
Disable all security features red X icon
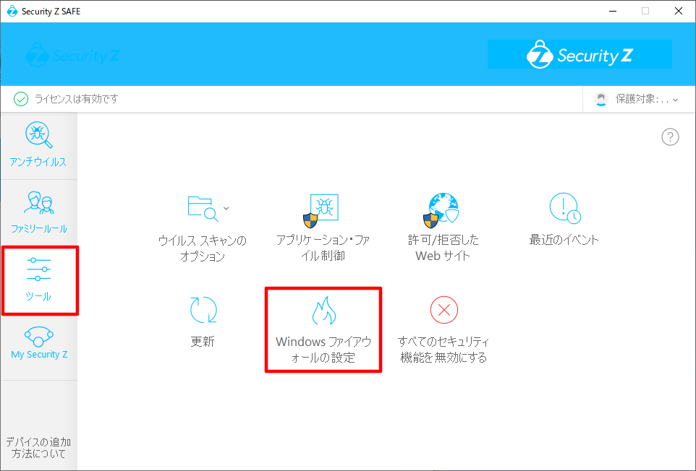pyautogui.click(x=444, y=311)
